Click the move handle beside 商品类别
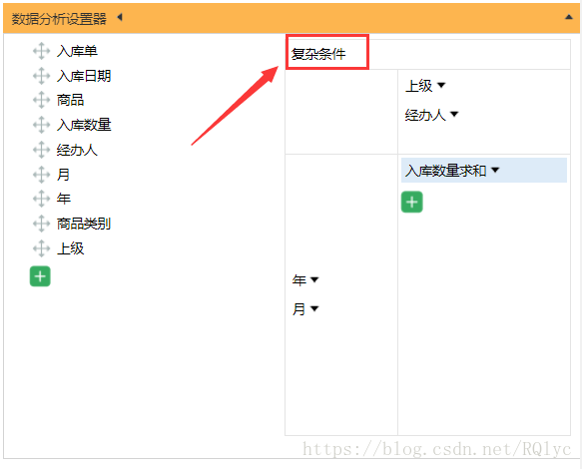Viewport: 583px width, 469px height. 41,224
